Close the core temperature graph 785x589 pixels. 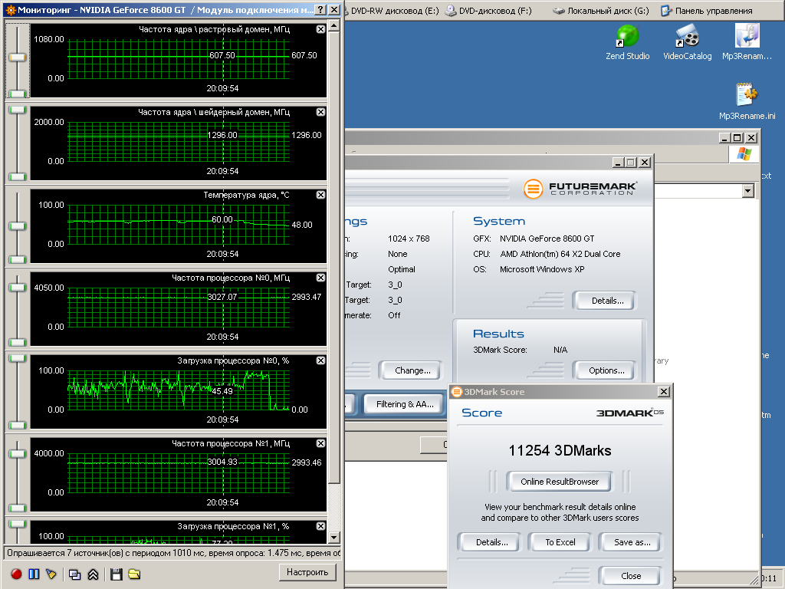(x=321, y=195)
